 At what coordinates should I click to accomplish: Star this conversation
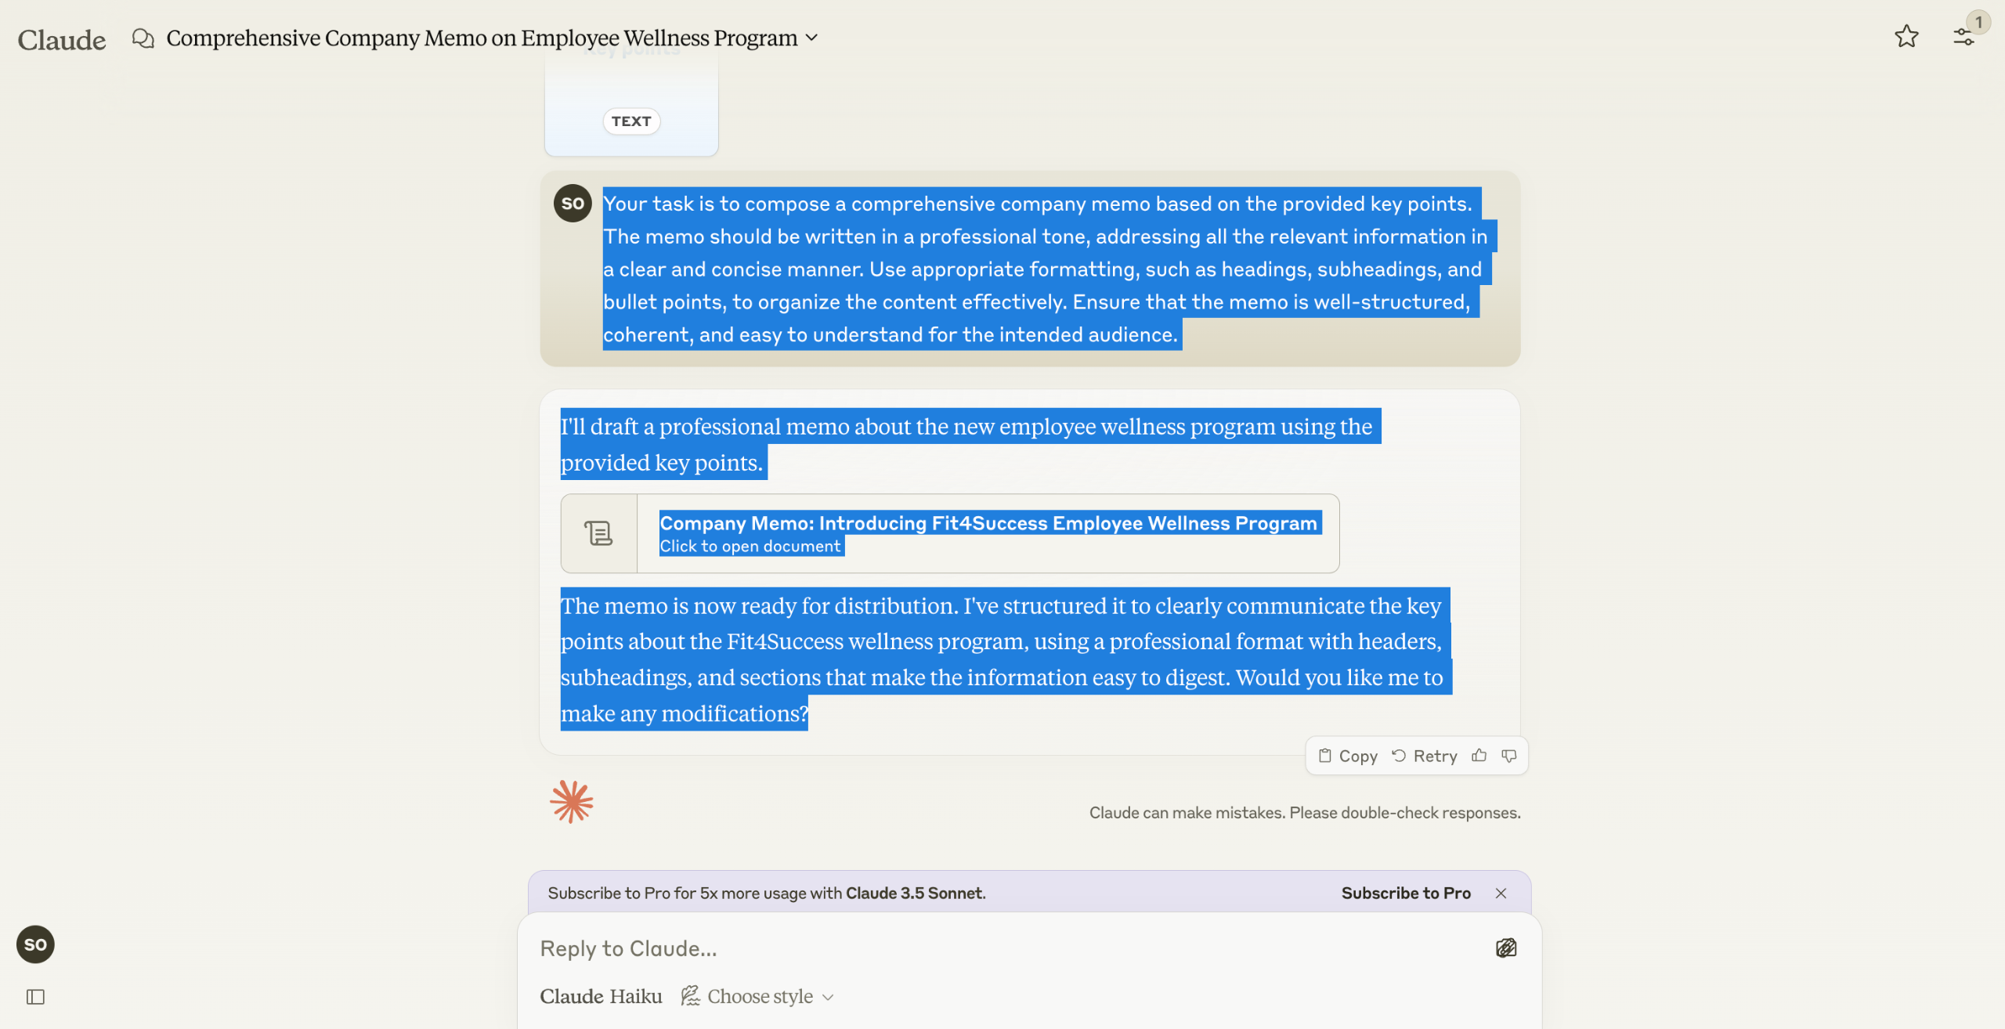click(x=1906, y=36)
